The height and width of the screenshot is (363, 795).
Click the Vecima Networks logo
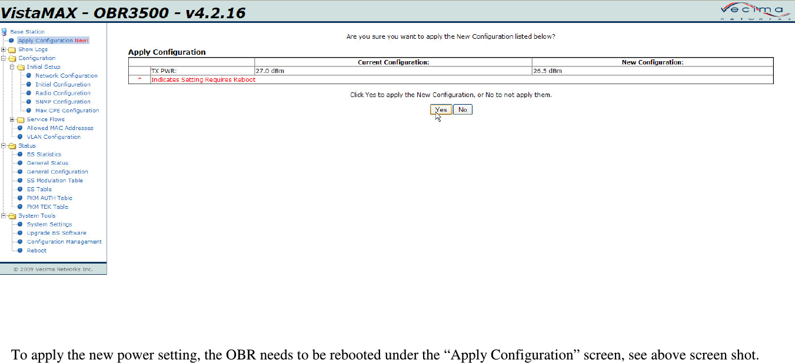pos(756,12)
